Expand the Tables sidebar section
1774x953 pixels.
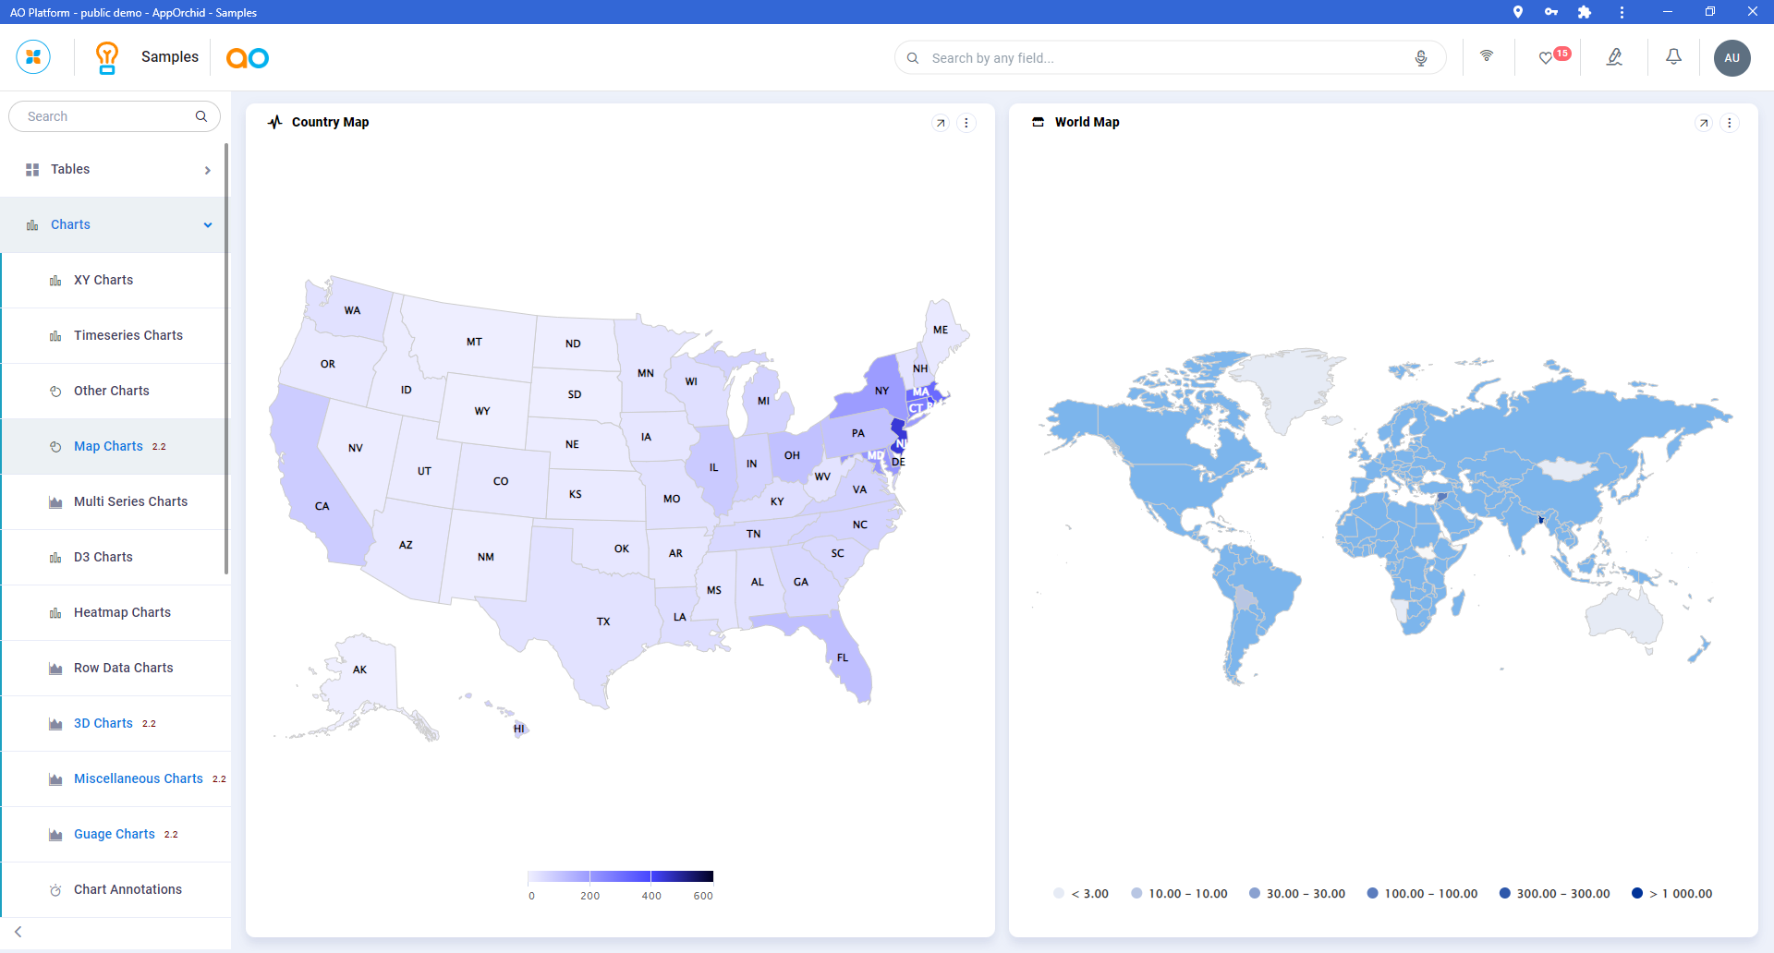115,170
